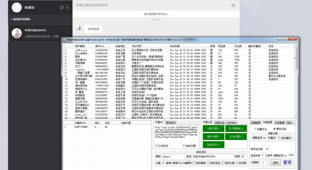
Task: Switch to the 采集配置 tab
Action: pyautogui.click(x=255, y=122)
